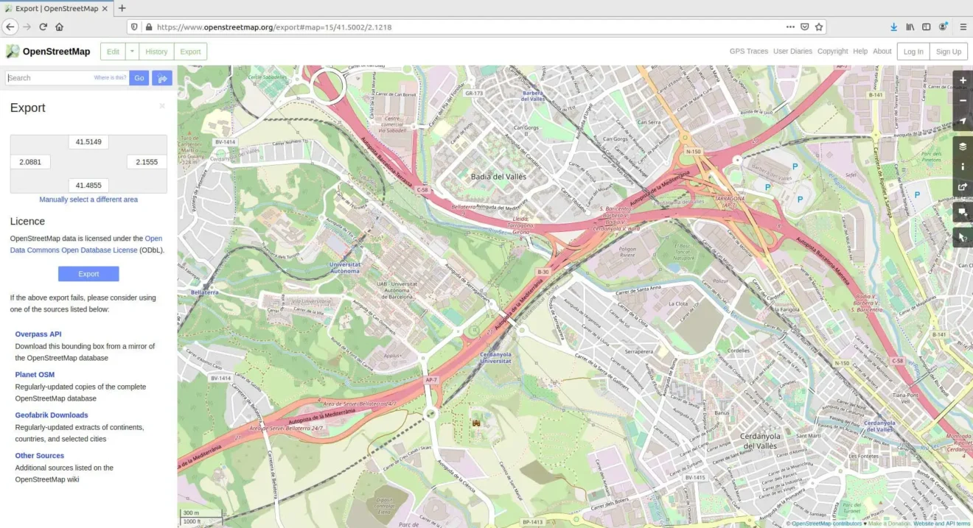Show my location on the map

click(x=963, y=122)
